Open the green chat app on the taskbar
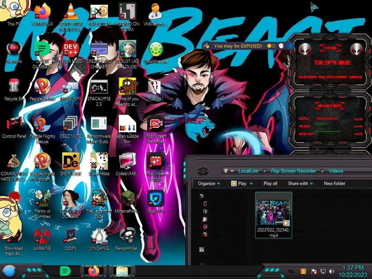The height and width of the screenshot is (279, 372). pos(65,271)
